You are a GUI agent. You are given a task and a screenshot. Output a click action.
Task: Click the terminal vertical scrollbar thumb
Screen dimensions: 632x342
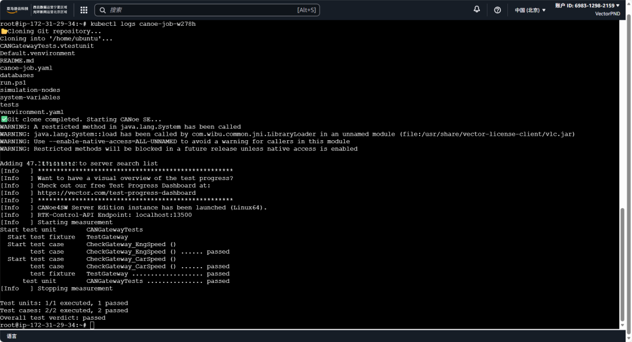pos(622,264)
